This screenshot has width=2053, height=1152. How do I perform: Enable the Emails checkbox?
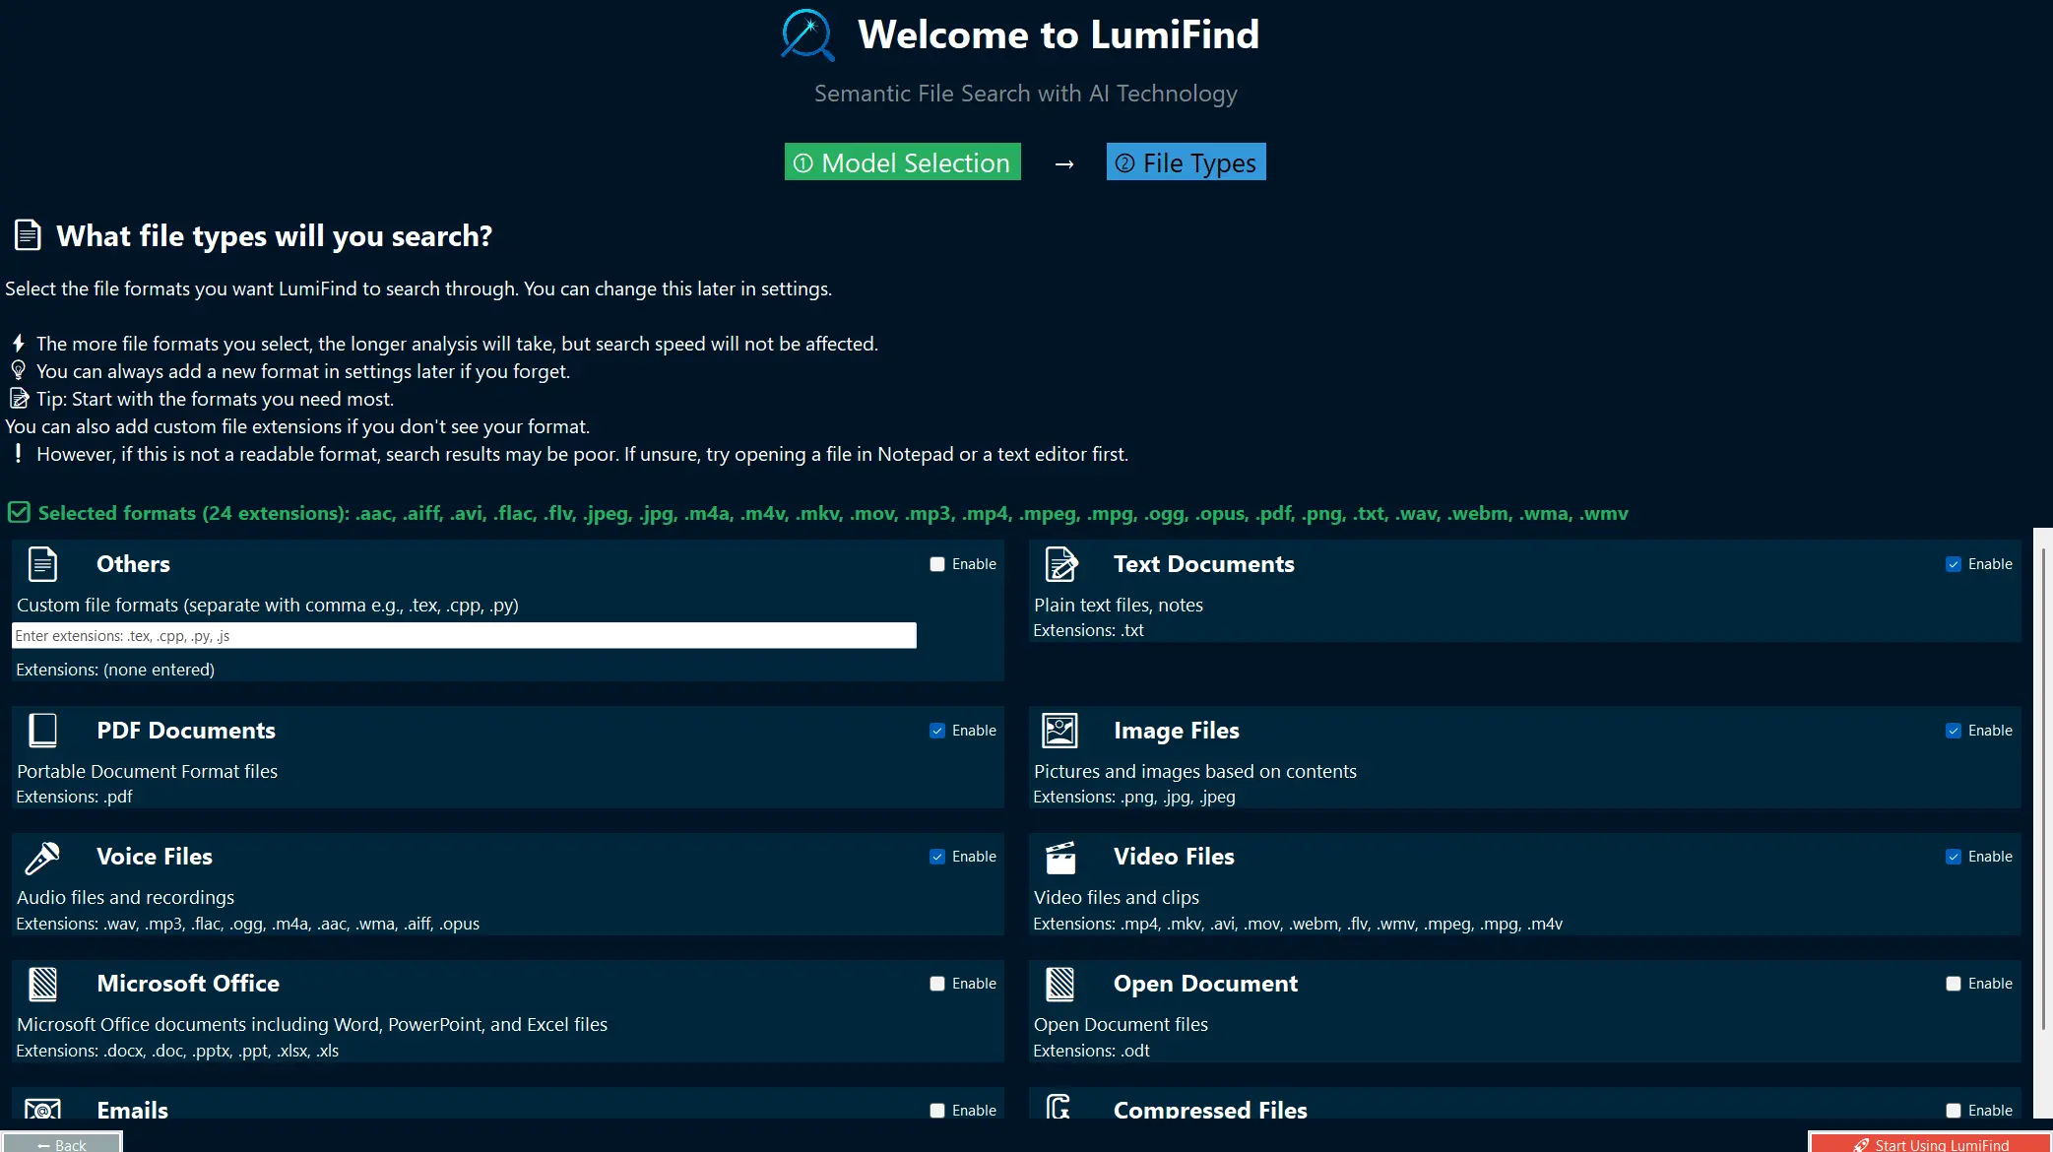click(937, 1111)
